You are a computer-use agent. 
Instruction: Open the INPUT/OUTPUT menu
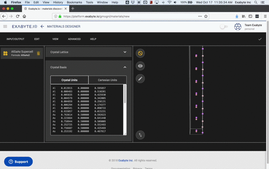coord(15,39)
